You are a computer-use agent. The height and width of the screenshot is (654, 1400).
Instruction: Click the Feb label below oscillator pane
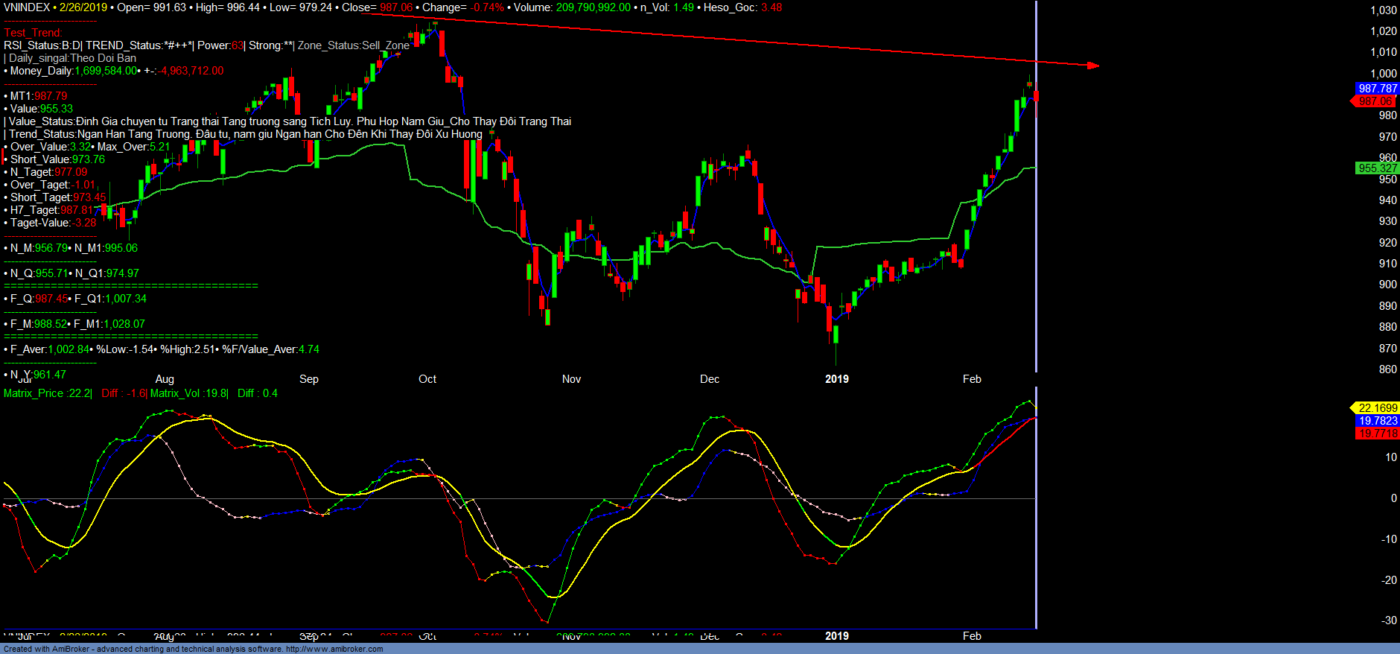pyautogui.click(x=972, y=636)
